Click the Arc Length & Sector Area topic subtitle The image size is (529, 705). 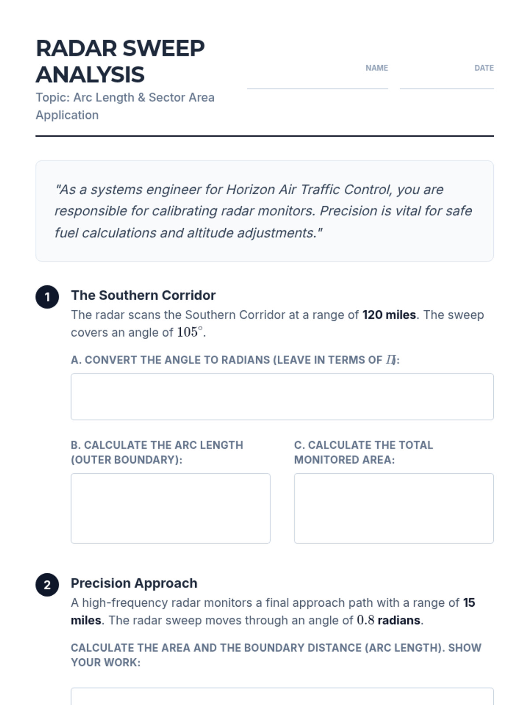pyautogui.click(x=125, y=106)
